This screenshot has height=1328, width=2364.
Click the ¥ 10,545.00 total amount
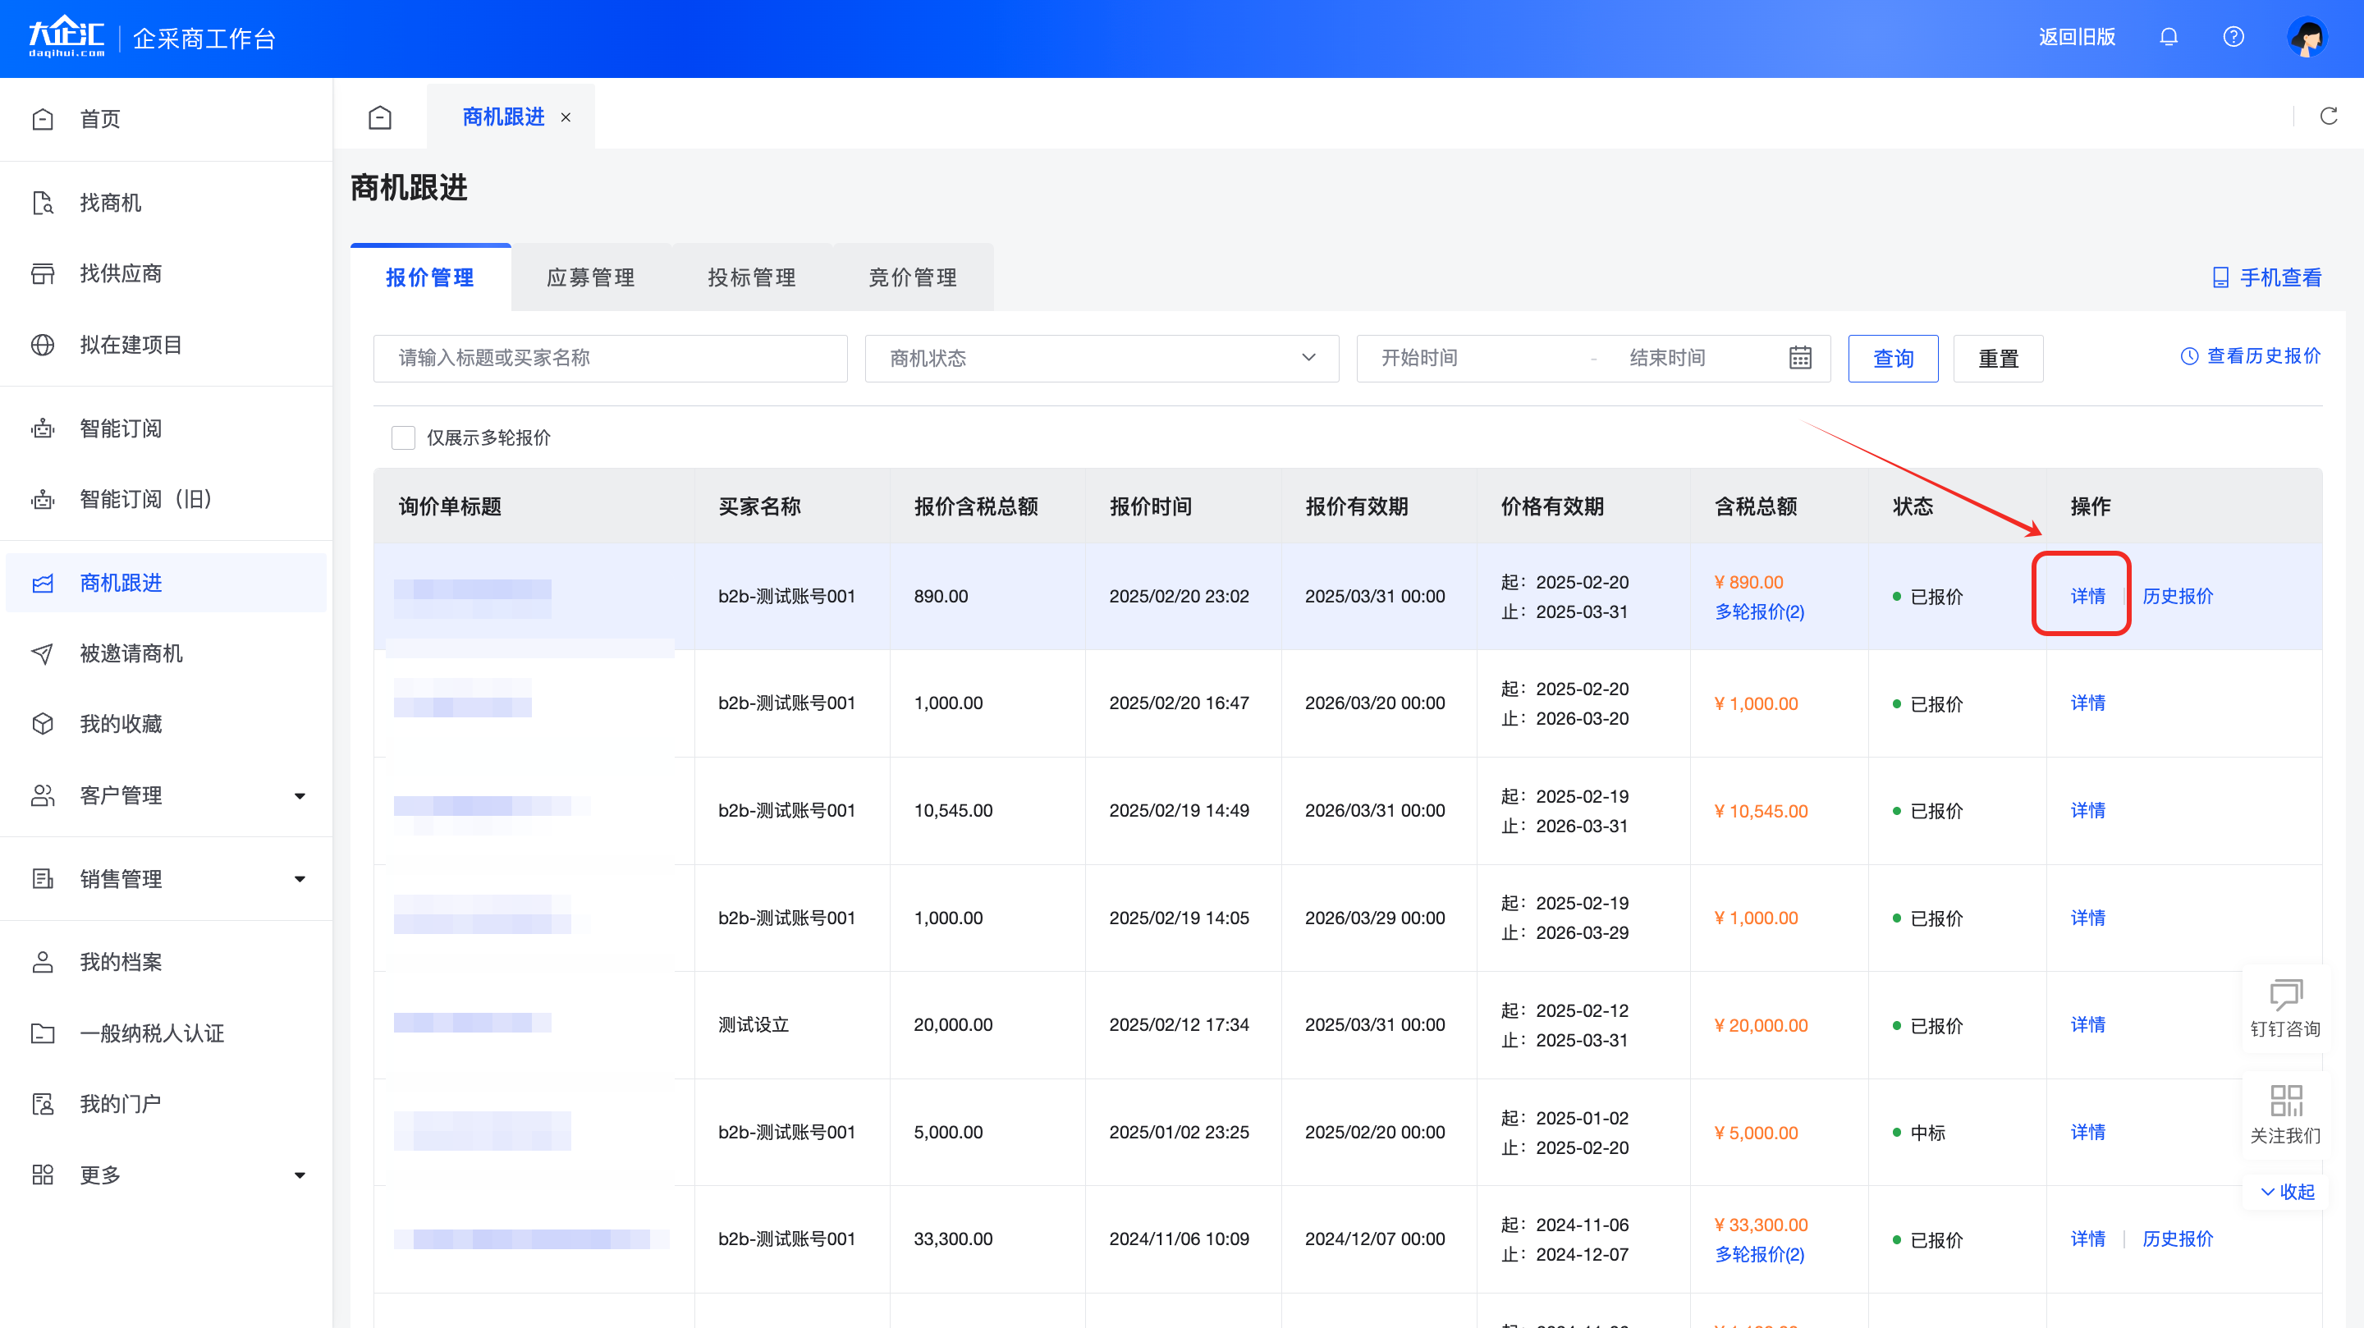[1761, 811]
